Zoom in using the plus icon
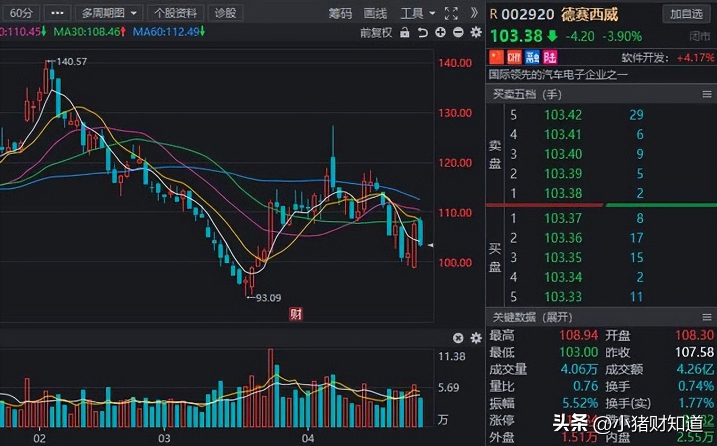Screen dimensions: 717x446 [x=440, y=32]
